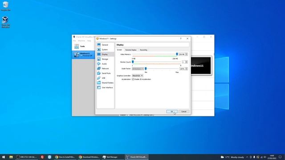Click the volume icon in system tray
Viewport: 285px width, 160px height.
click(265, 157)
